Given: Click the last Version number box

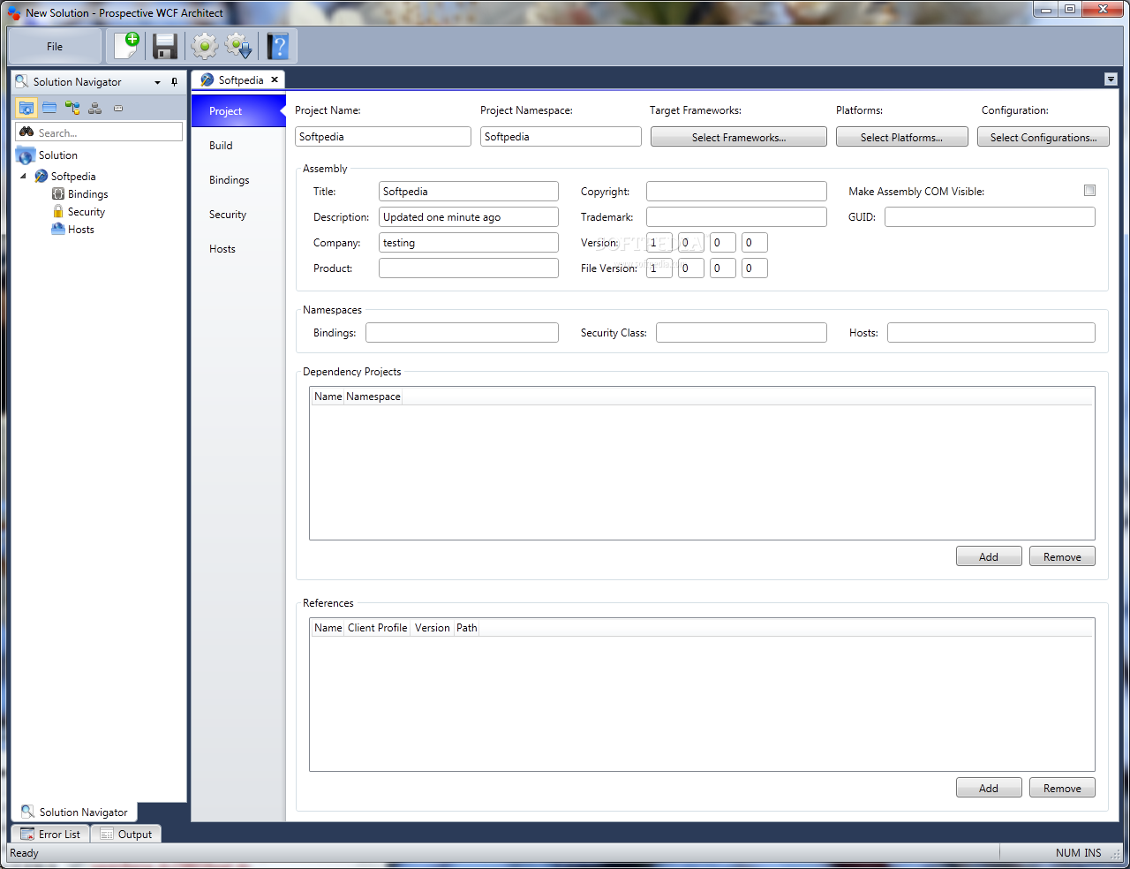Looking at the screenshot, I should [x=755, y=243].
